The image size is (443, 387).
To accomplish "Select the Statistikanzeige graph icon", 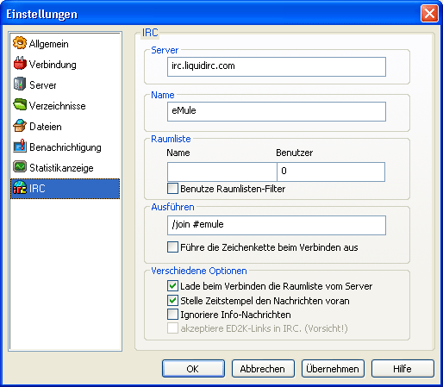I will [20, 167].
